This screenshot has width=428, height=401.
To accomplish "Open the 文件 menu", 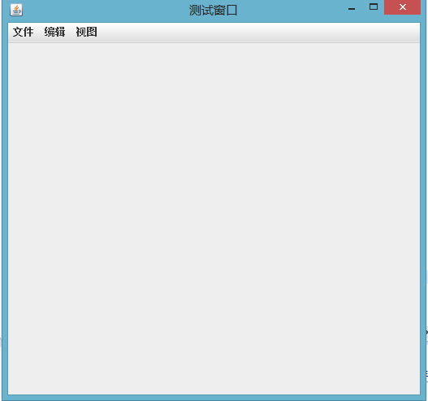I will click(x=24, y=32).
